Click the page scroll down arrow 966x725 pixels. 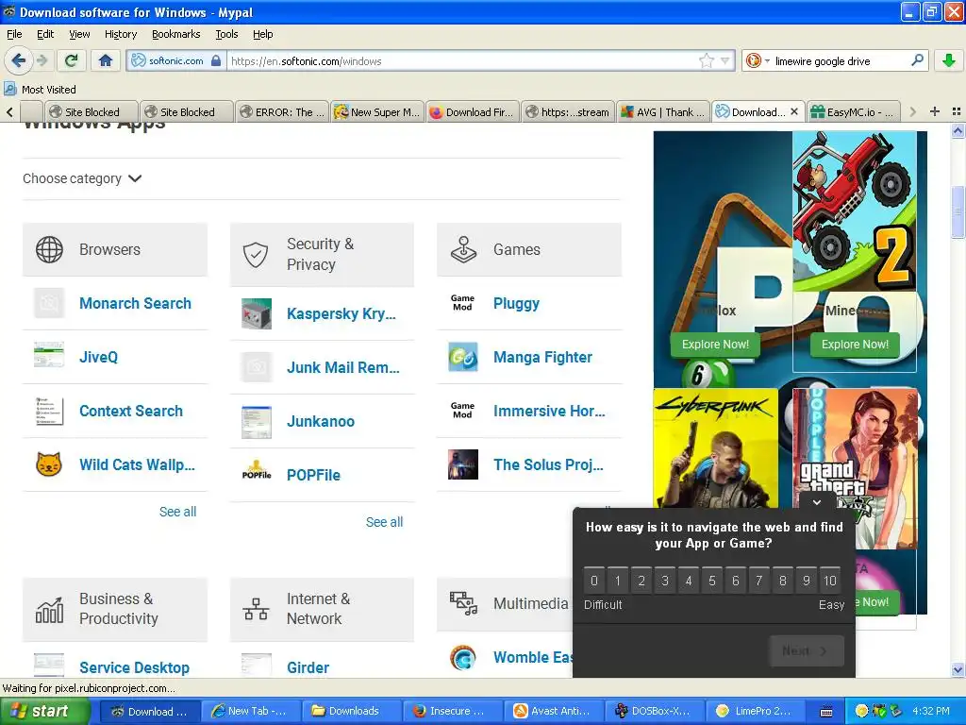[958, 670]
